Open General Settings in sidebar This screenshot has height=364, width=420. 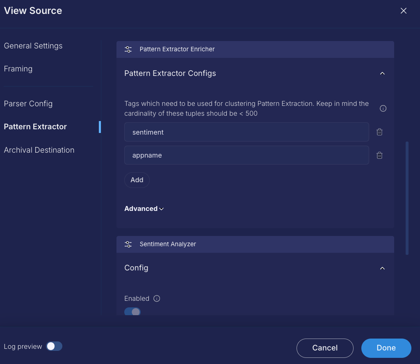[33, 46]
